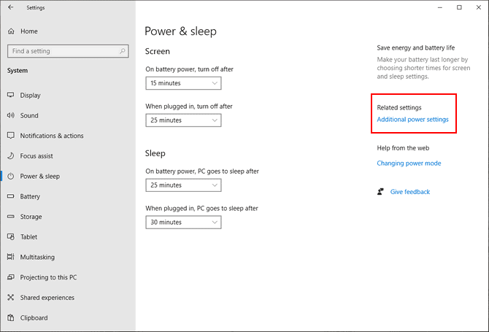
Task: Open the Battery icon in sidebar
Action: point(11,196)
